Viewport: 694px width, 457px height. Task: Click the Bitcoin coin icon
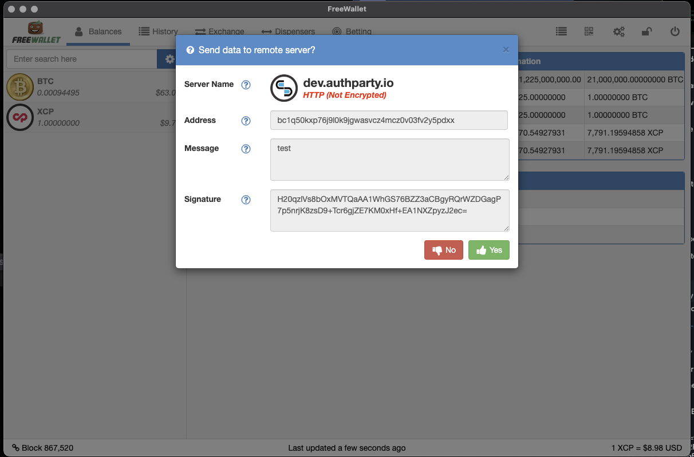pos(20,87)
